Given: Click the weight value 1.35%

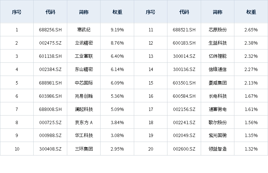Looking at the screenshot, I should (251, 135).
